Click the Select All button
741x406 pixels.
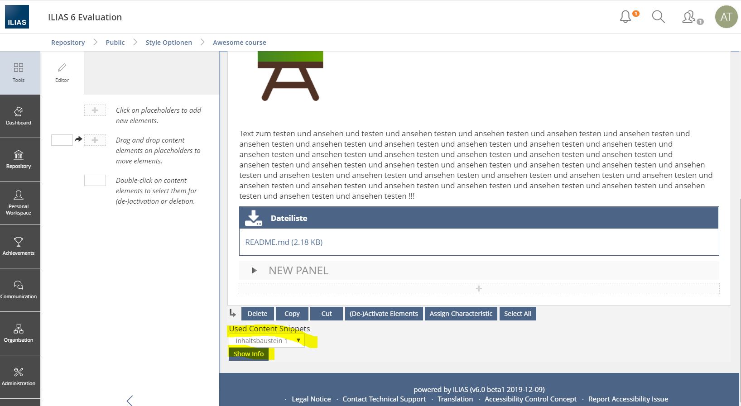coord(518,314)
